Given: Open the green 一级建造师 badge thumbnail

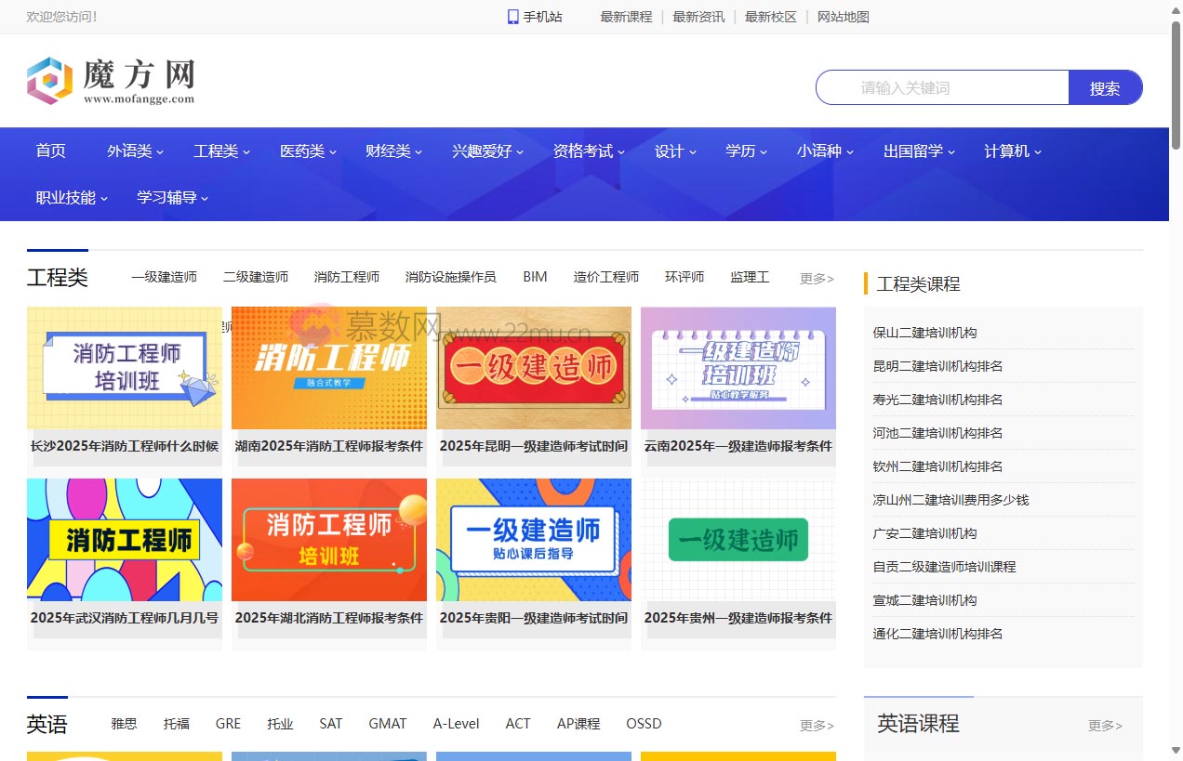Looking at the screenshot, I should 738,540.
